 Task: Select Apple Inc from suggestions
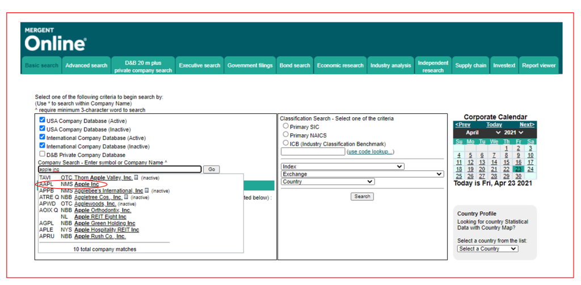pos(87,184)
